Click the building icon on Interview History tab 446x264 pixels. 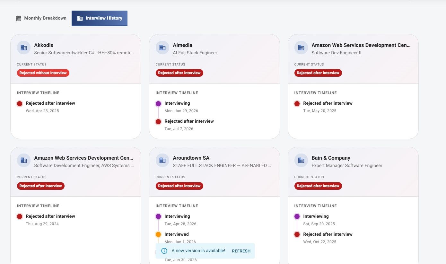[x=80, y=18]
